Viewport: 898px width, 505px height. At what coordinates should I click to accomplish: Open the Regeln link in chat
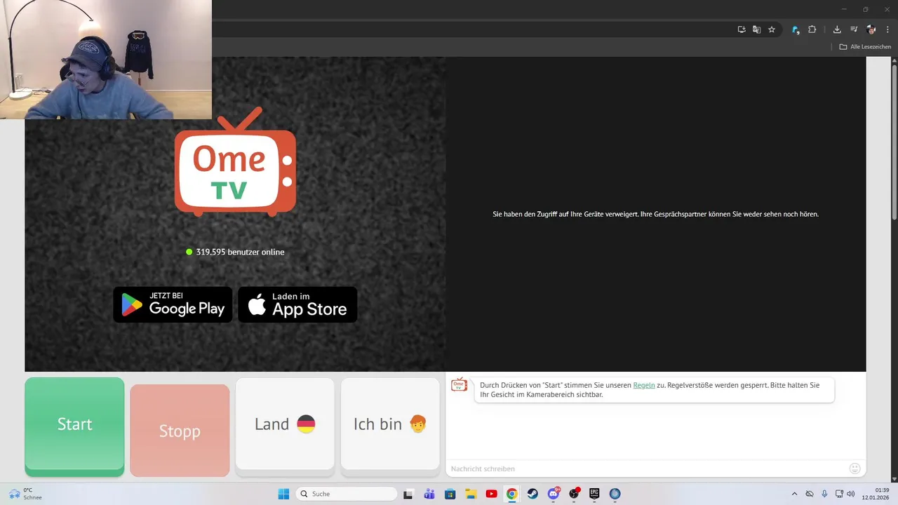point(644,385)
